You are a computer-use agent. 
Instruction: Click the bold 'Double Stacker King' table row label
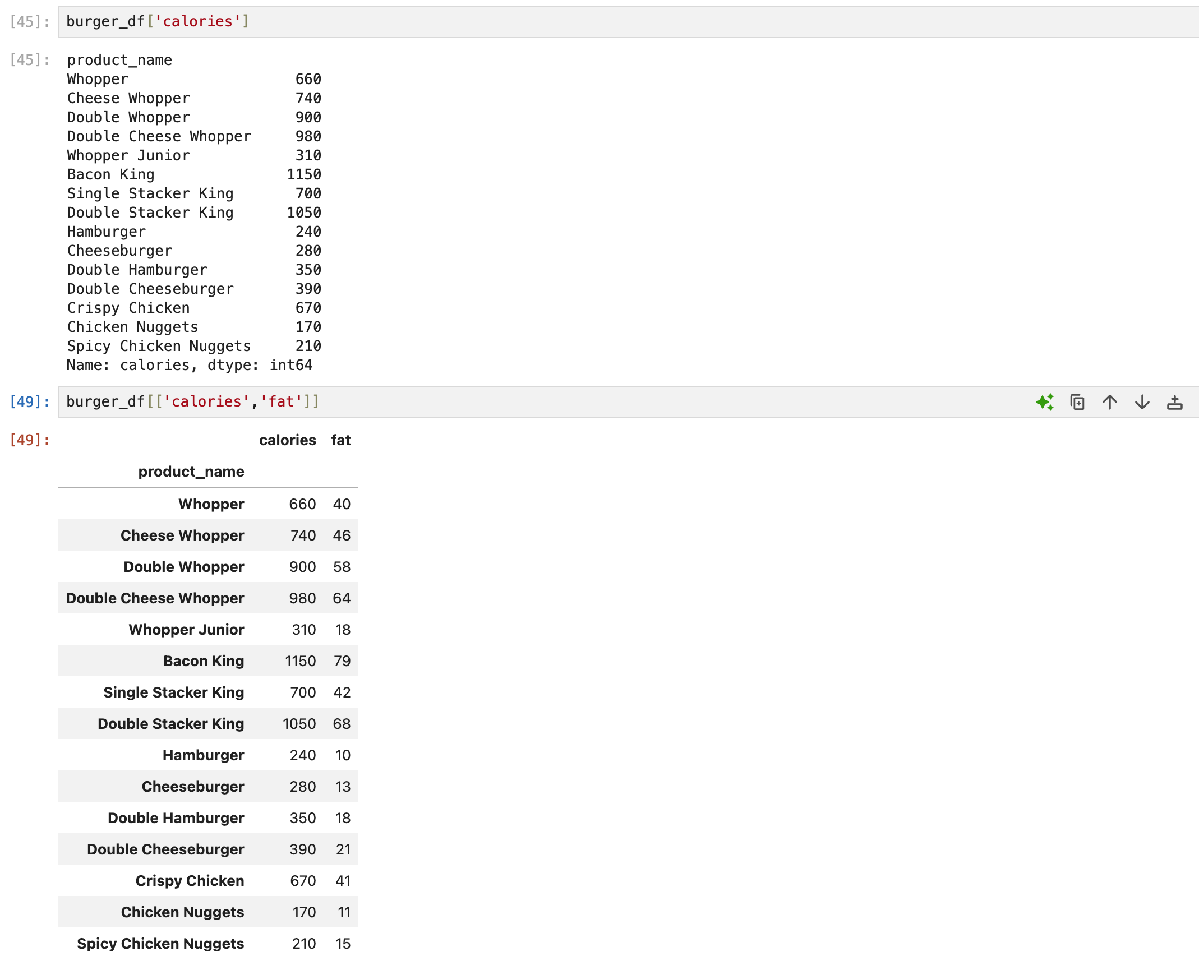coord(171,724)
